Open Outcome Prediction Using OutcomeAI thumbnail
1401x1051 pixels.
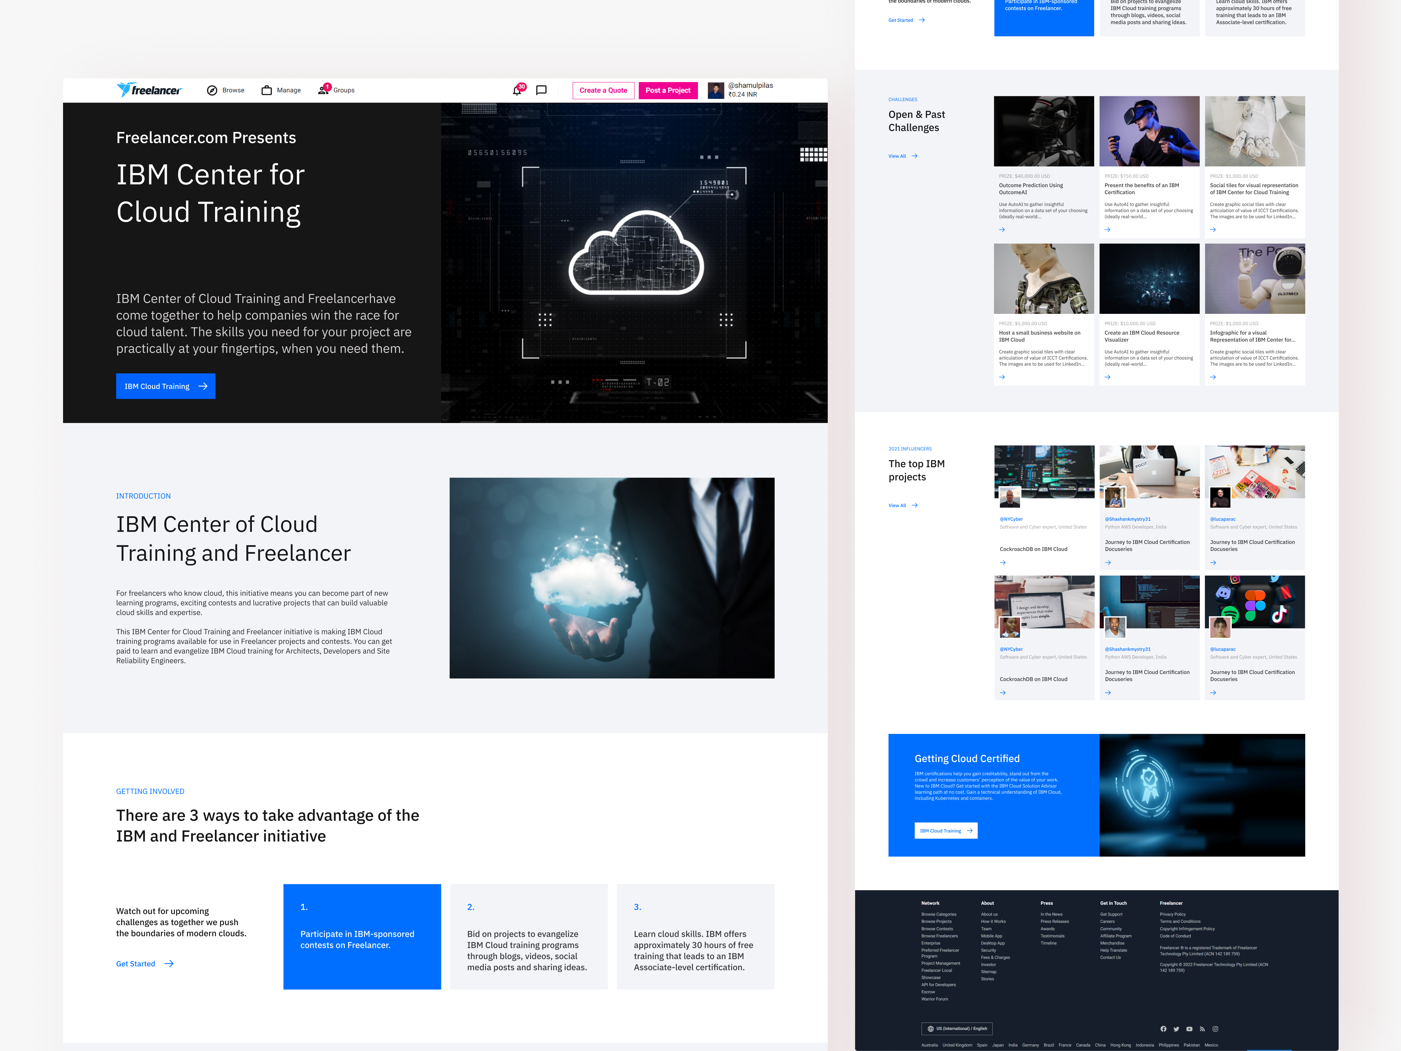tap(1044, 131)
